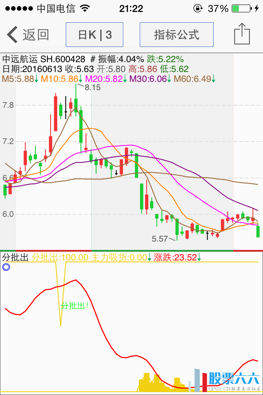Tap the blue circle indicator icon
Image resolution: width=263 pixels, height=395 pixels.
pos(6,267)
